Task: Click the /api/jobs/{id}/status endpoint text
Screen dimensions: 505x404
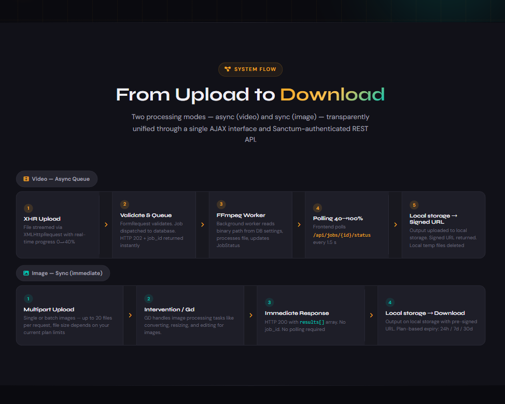Action: (x=342, y=235)
